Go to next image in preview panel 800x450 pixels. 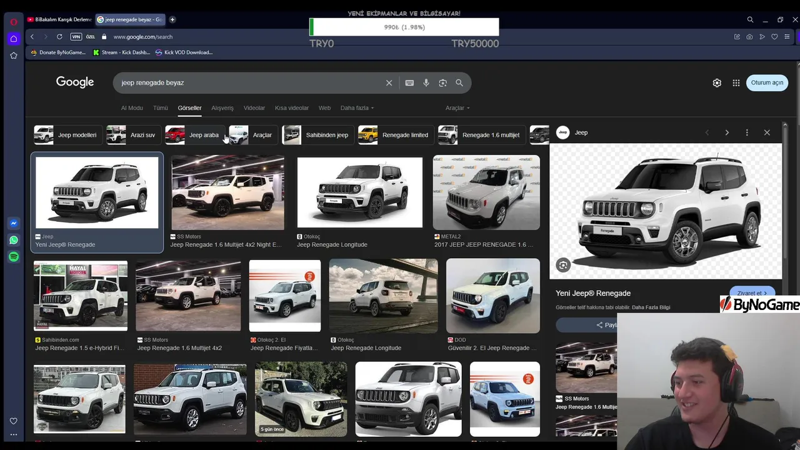[x=727, y=132]
